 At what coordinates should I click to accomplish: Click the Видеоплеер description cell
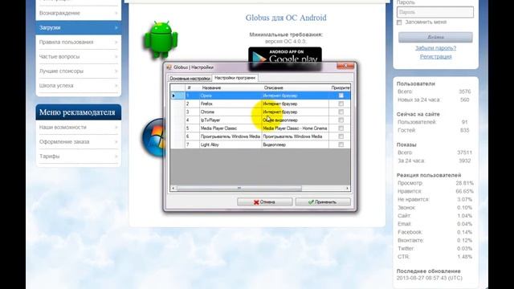click(296, 144)
